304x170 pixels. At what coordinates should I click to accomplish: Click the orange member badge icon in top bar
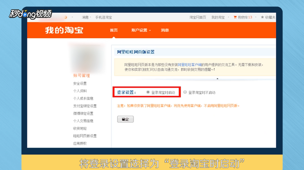(65, 17)
